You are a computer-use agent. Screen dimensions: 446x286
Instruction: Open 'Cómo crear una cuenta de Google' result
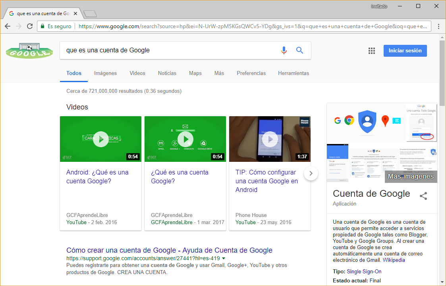[x=169, y=250]
